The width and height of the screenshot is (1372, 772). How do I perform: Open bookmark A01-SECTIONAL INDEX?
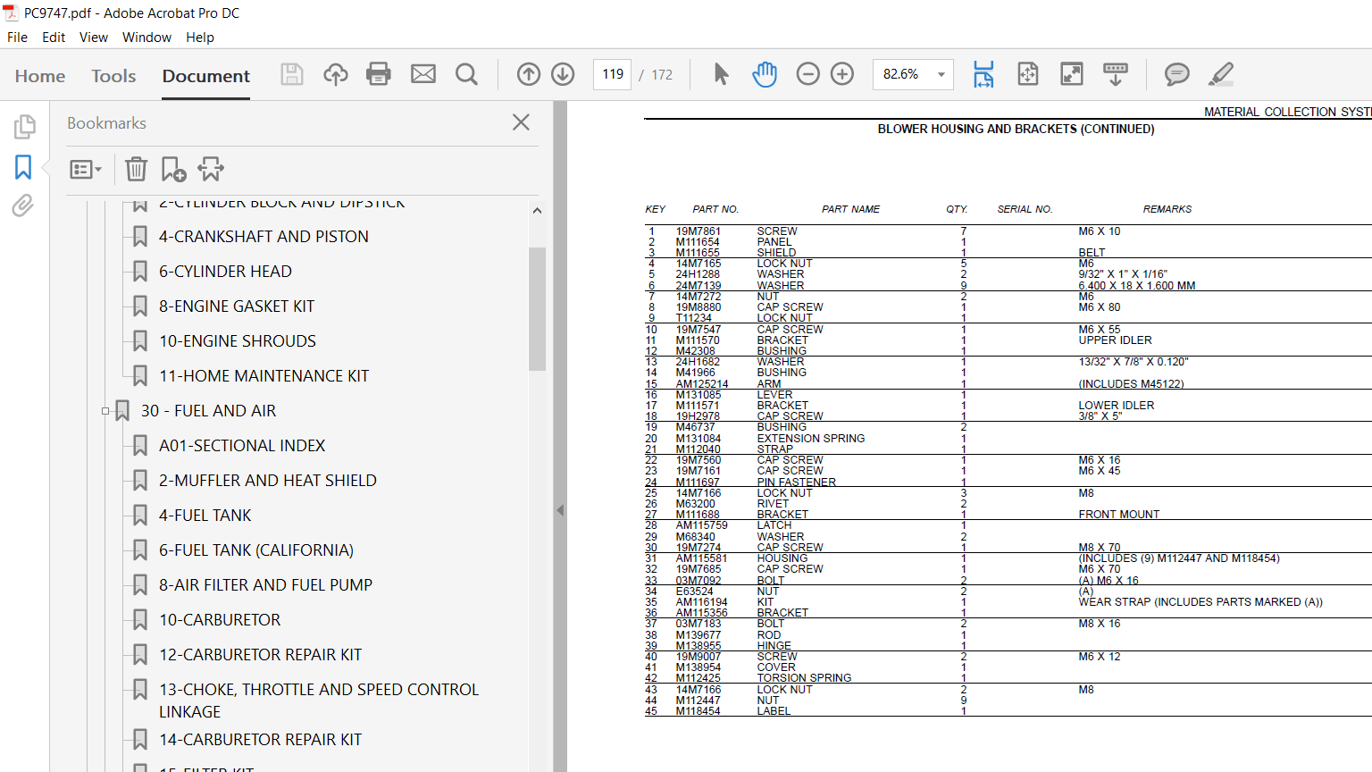coord(242,446)
